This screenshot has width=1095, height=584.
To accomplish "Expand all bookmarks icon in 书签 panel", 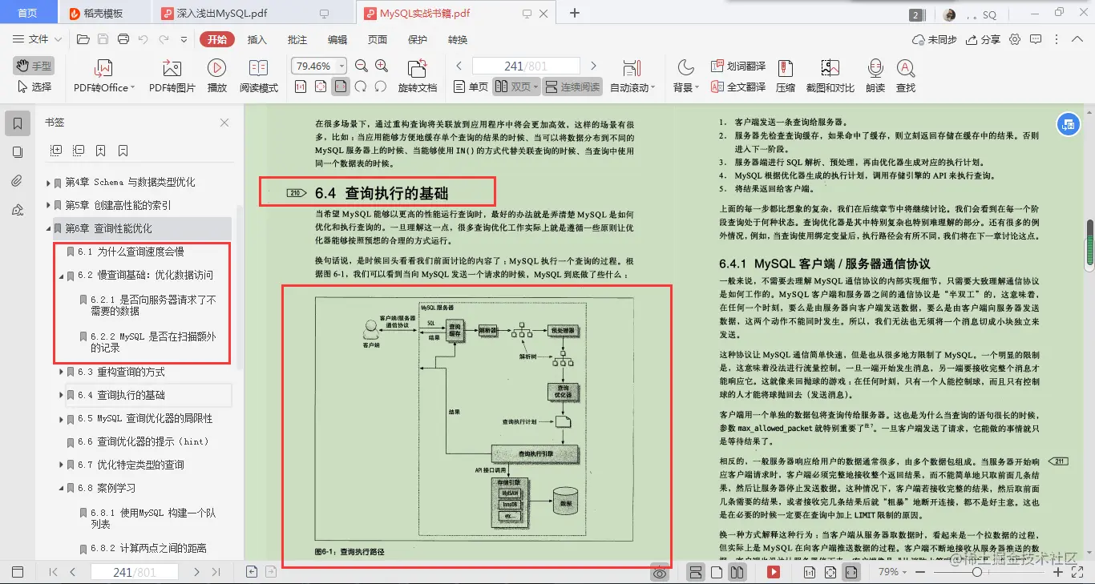I will [x=56, y=150].
